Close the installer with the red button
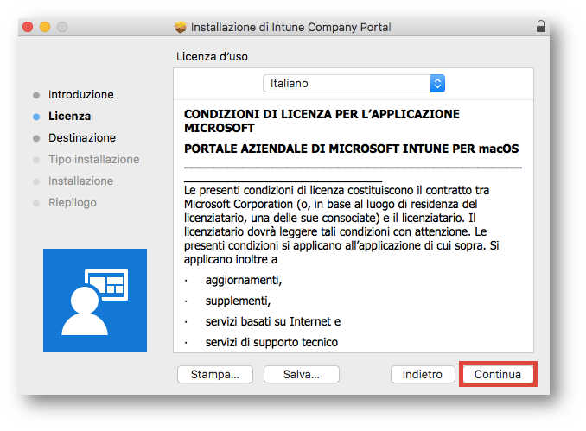The image size is (586, 431). pyautogui.click(x=28, y=27)
